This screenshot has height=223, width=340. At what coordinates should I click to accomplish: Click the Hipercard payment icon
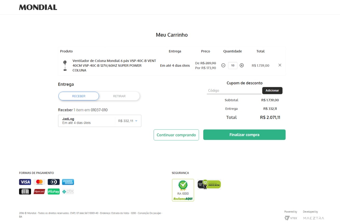pyautogui.click(x=39, y=192)
